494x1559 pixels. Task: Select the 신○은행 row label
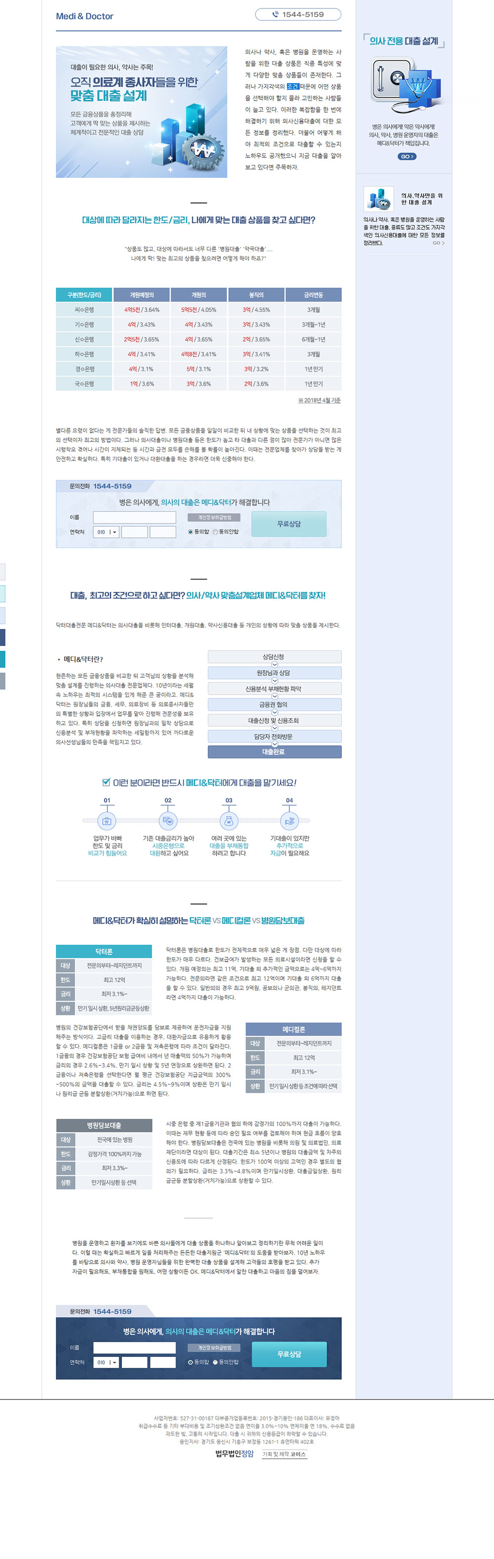point(84,339)
